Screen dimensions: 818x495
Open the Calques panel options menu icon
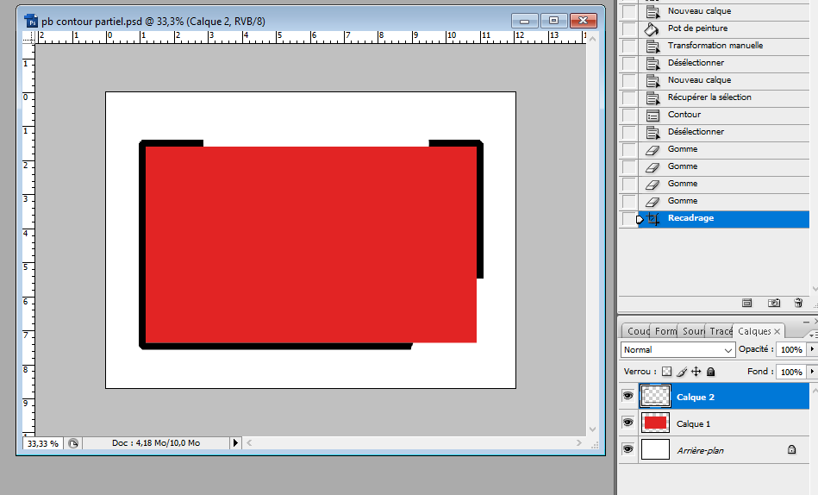tap(812, 335)
